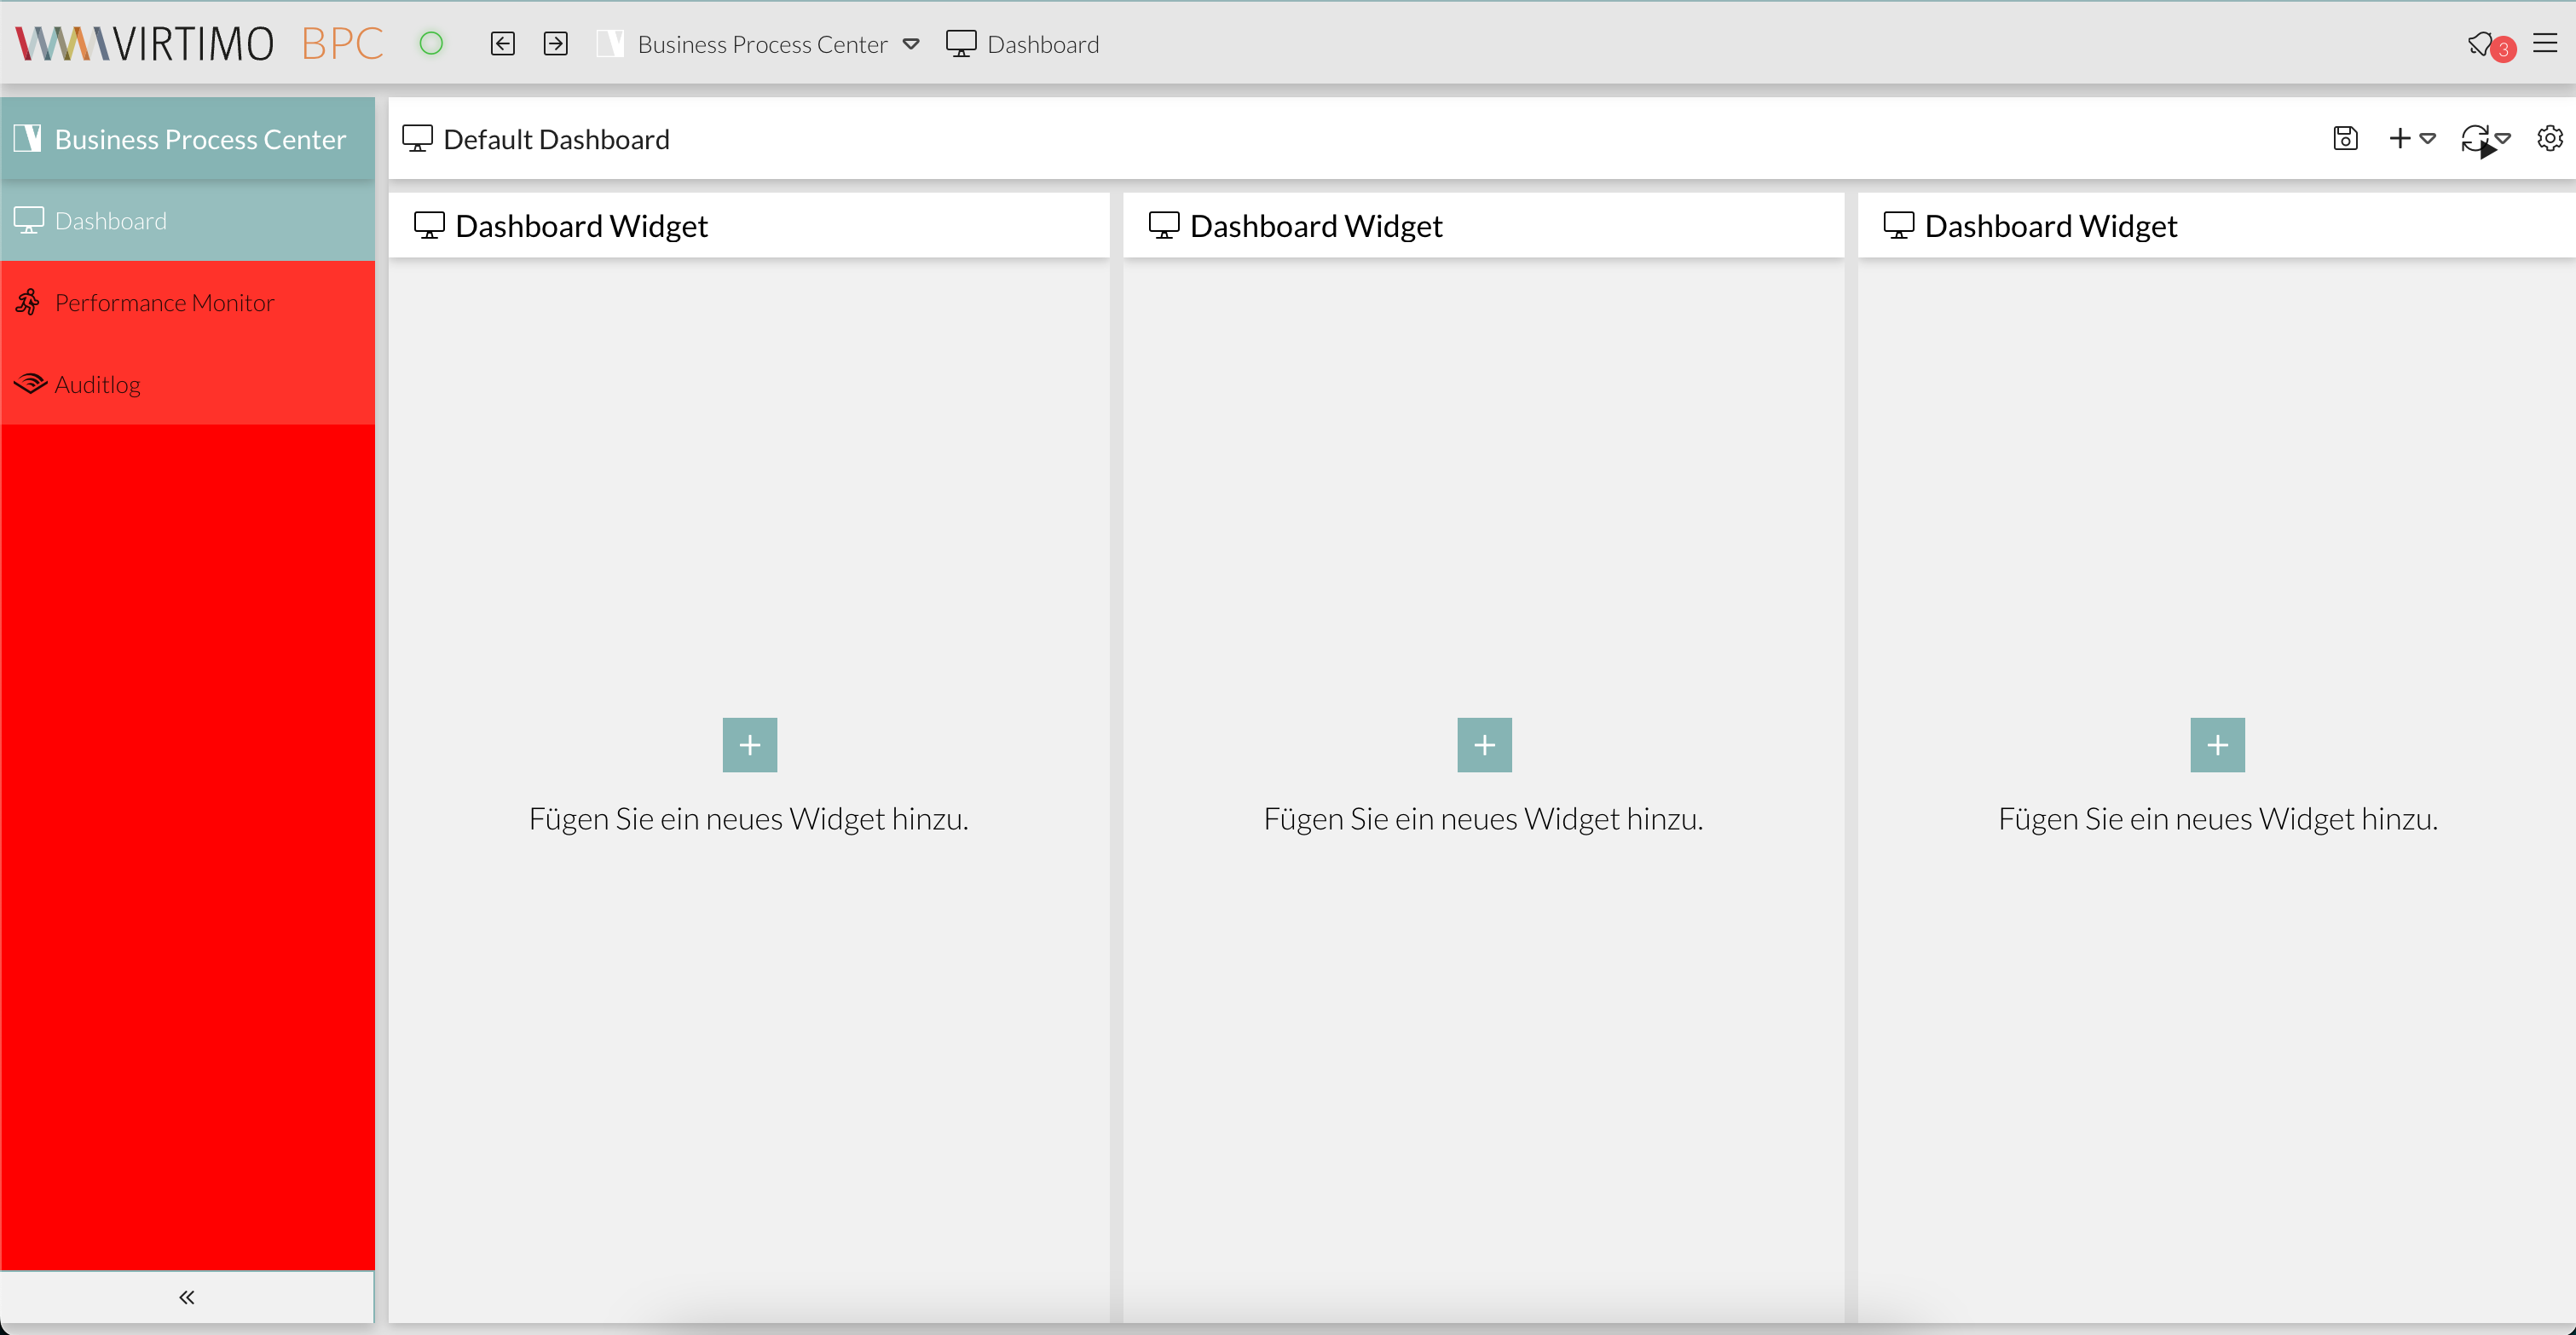
Task: Select Dashboard in the left sidebar
Action: pyautogui.click(x=110, y=220)
